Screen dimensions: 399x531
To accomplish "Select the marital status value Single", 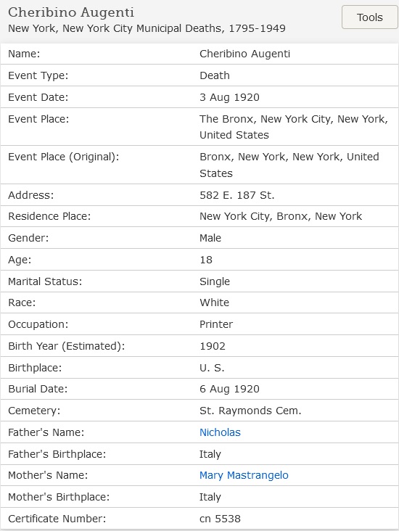I will click(215, 281).
